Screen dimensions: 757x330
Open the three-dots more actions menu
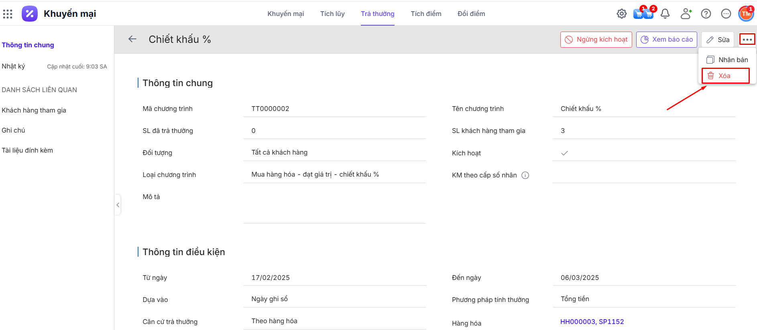pos(747,40)
